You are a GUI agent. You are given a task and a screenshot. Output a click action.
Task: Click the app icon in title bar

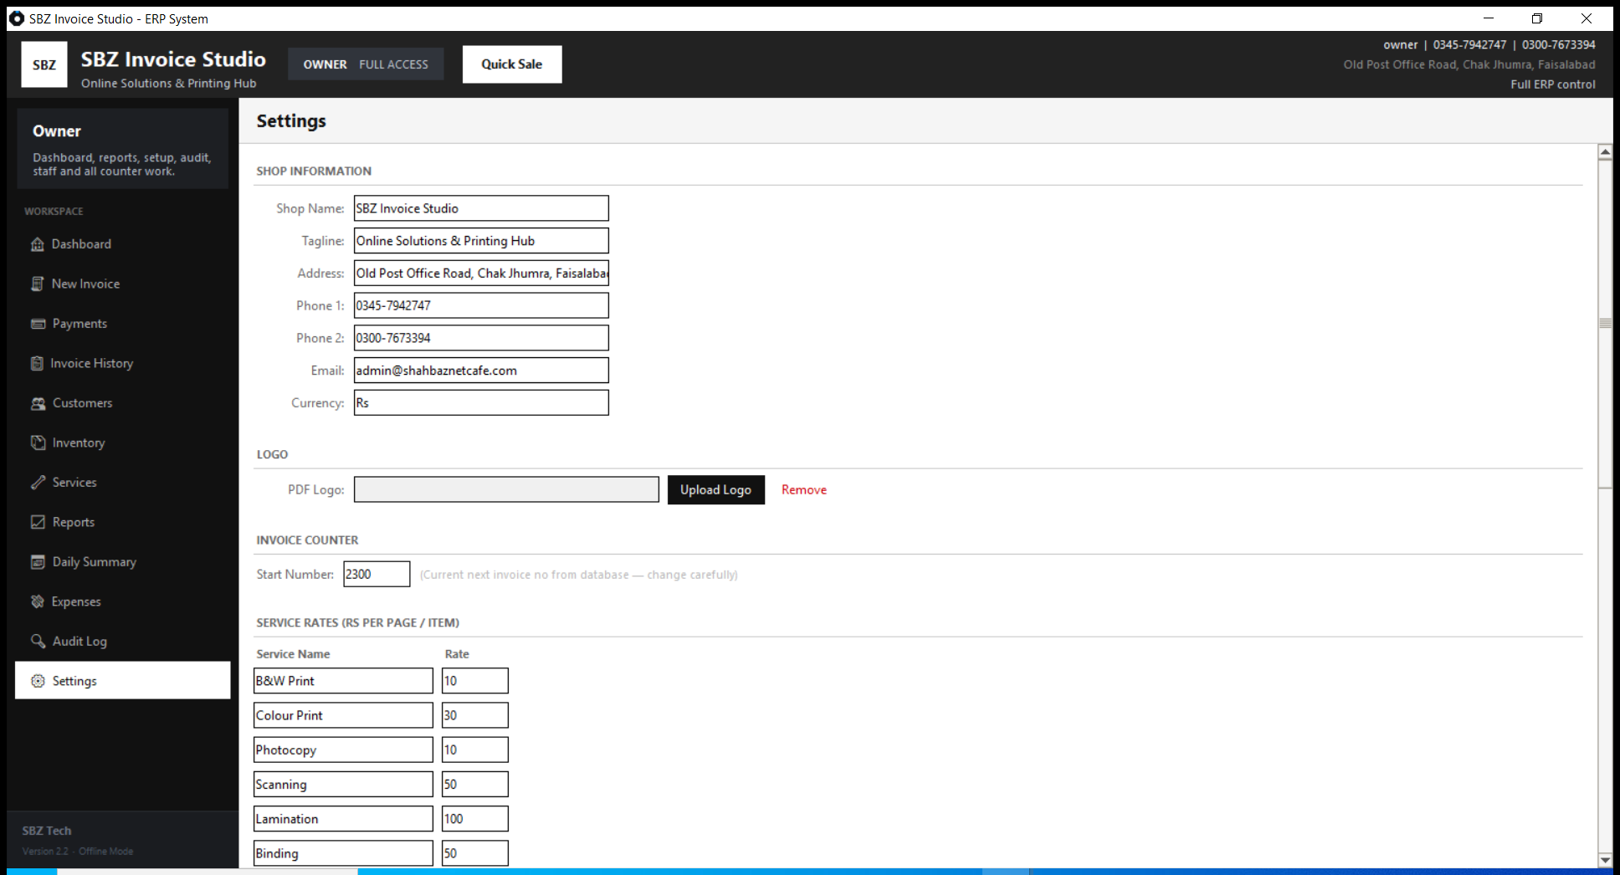[16, 18]
